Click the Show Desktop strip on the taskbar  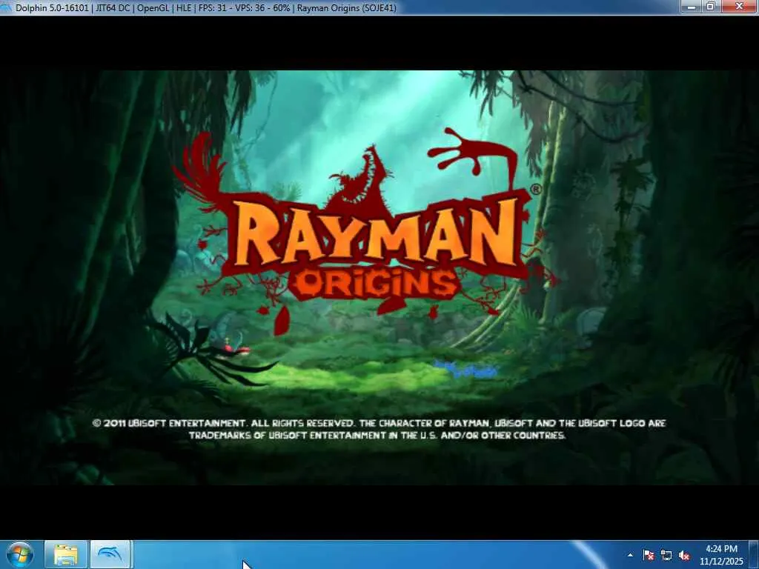[755, 554]
